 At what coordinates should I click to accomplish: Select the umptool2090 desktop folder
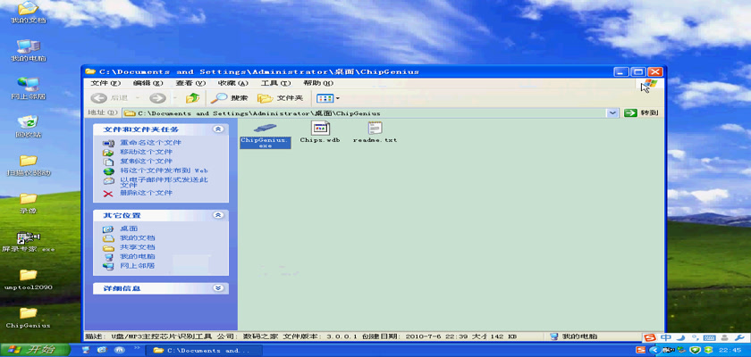29,279
